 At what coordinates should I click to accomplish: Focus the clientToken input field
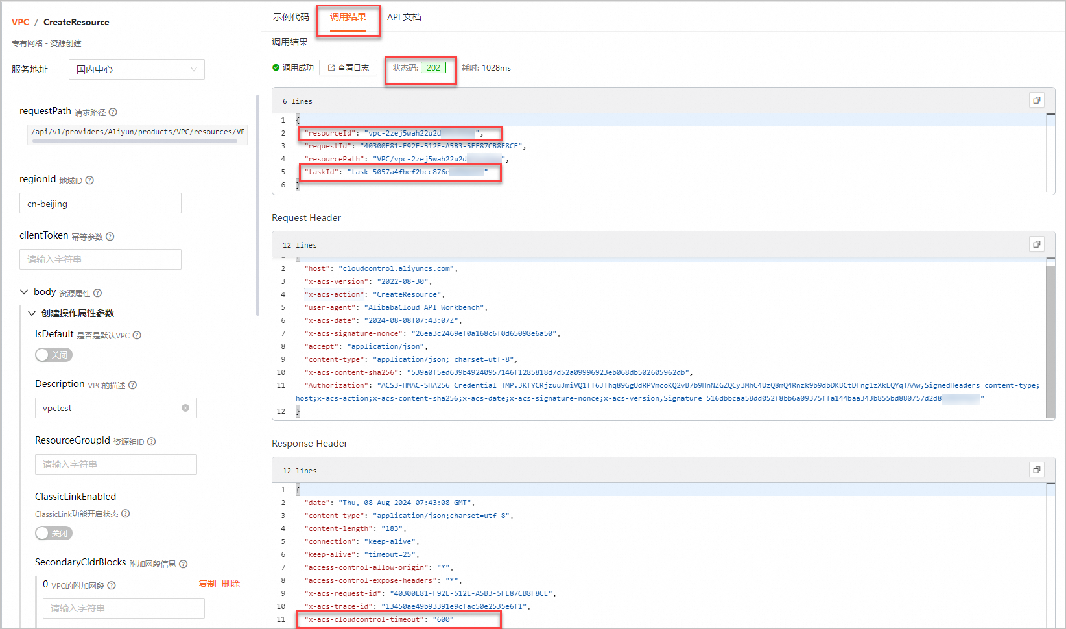coord(101,259)
